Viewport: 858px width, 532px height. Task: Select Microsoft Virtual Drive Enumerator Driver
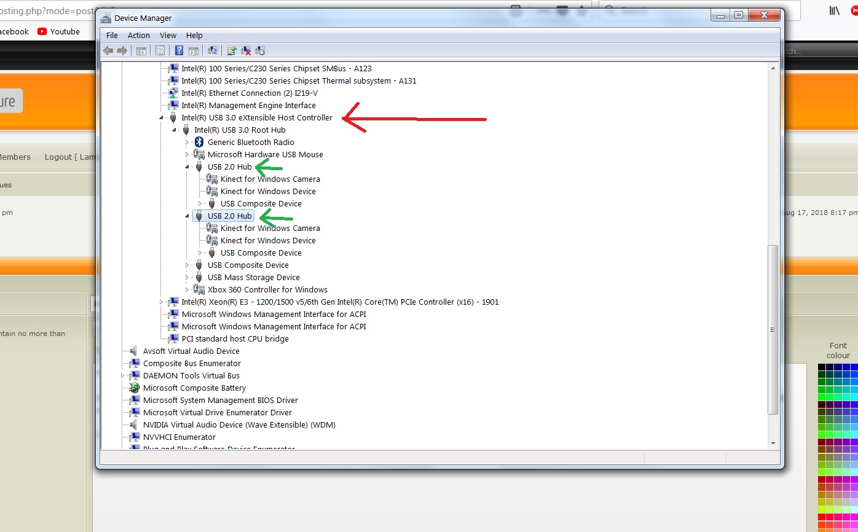[x=217, y=412]
